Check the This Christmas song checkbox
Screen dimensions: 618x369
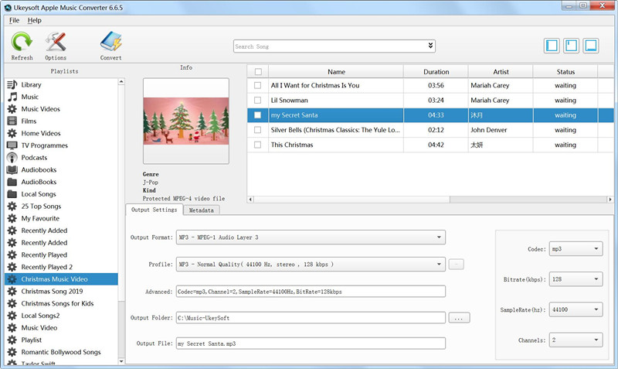click(x=258, y=145)
